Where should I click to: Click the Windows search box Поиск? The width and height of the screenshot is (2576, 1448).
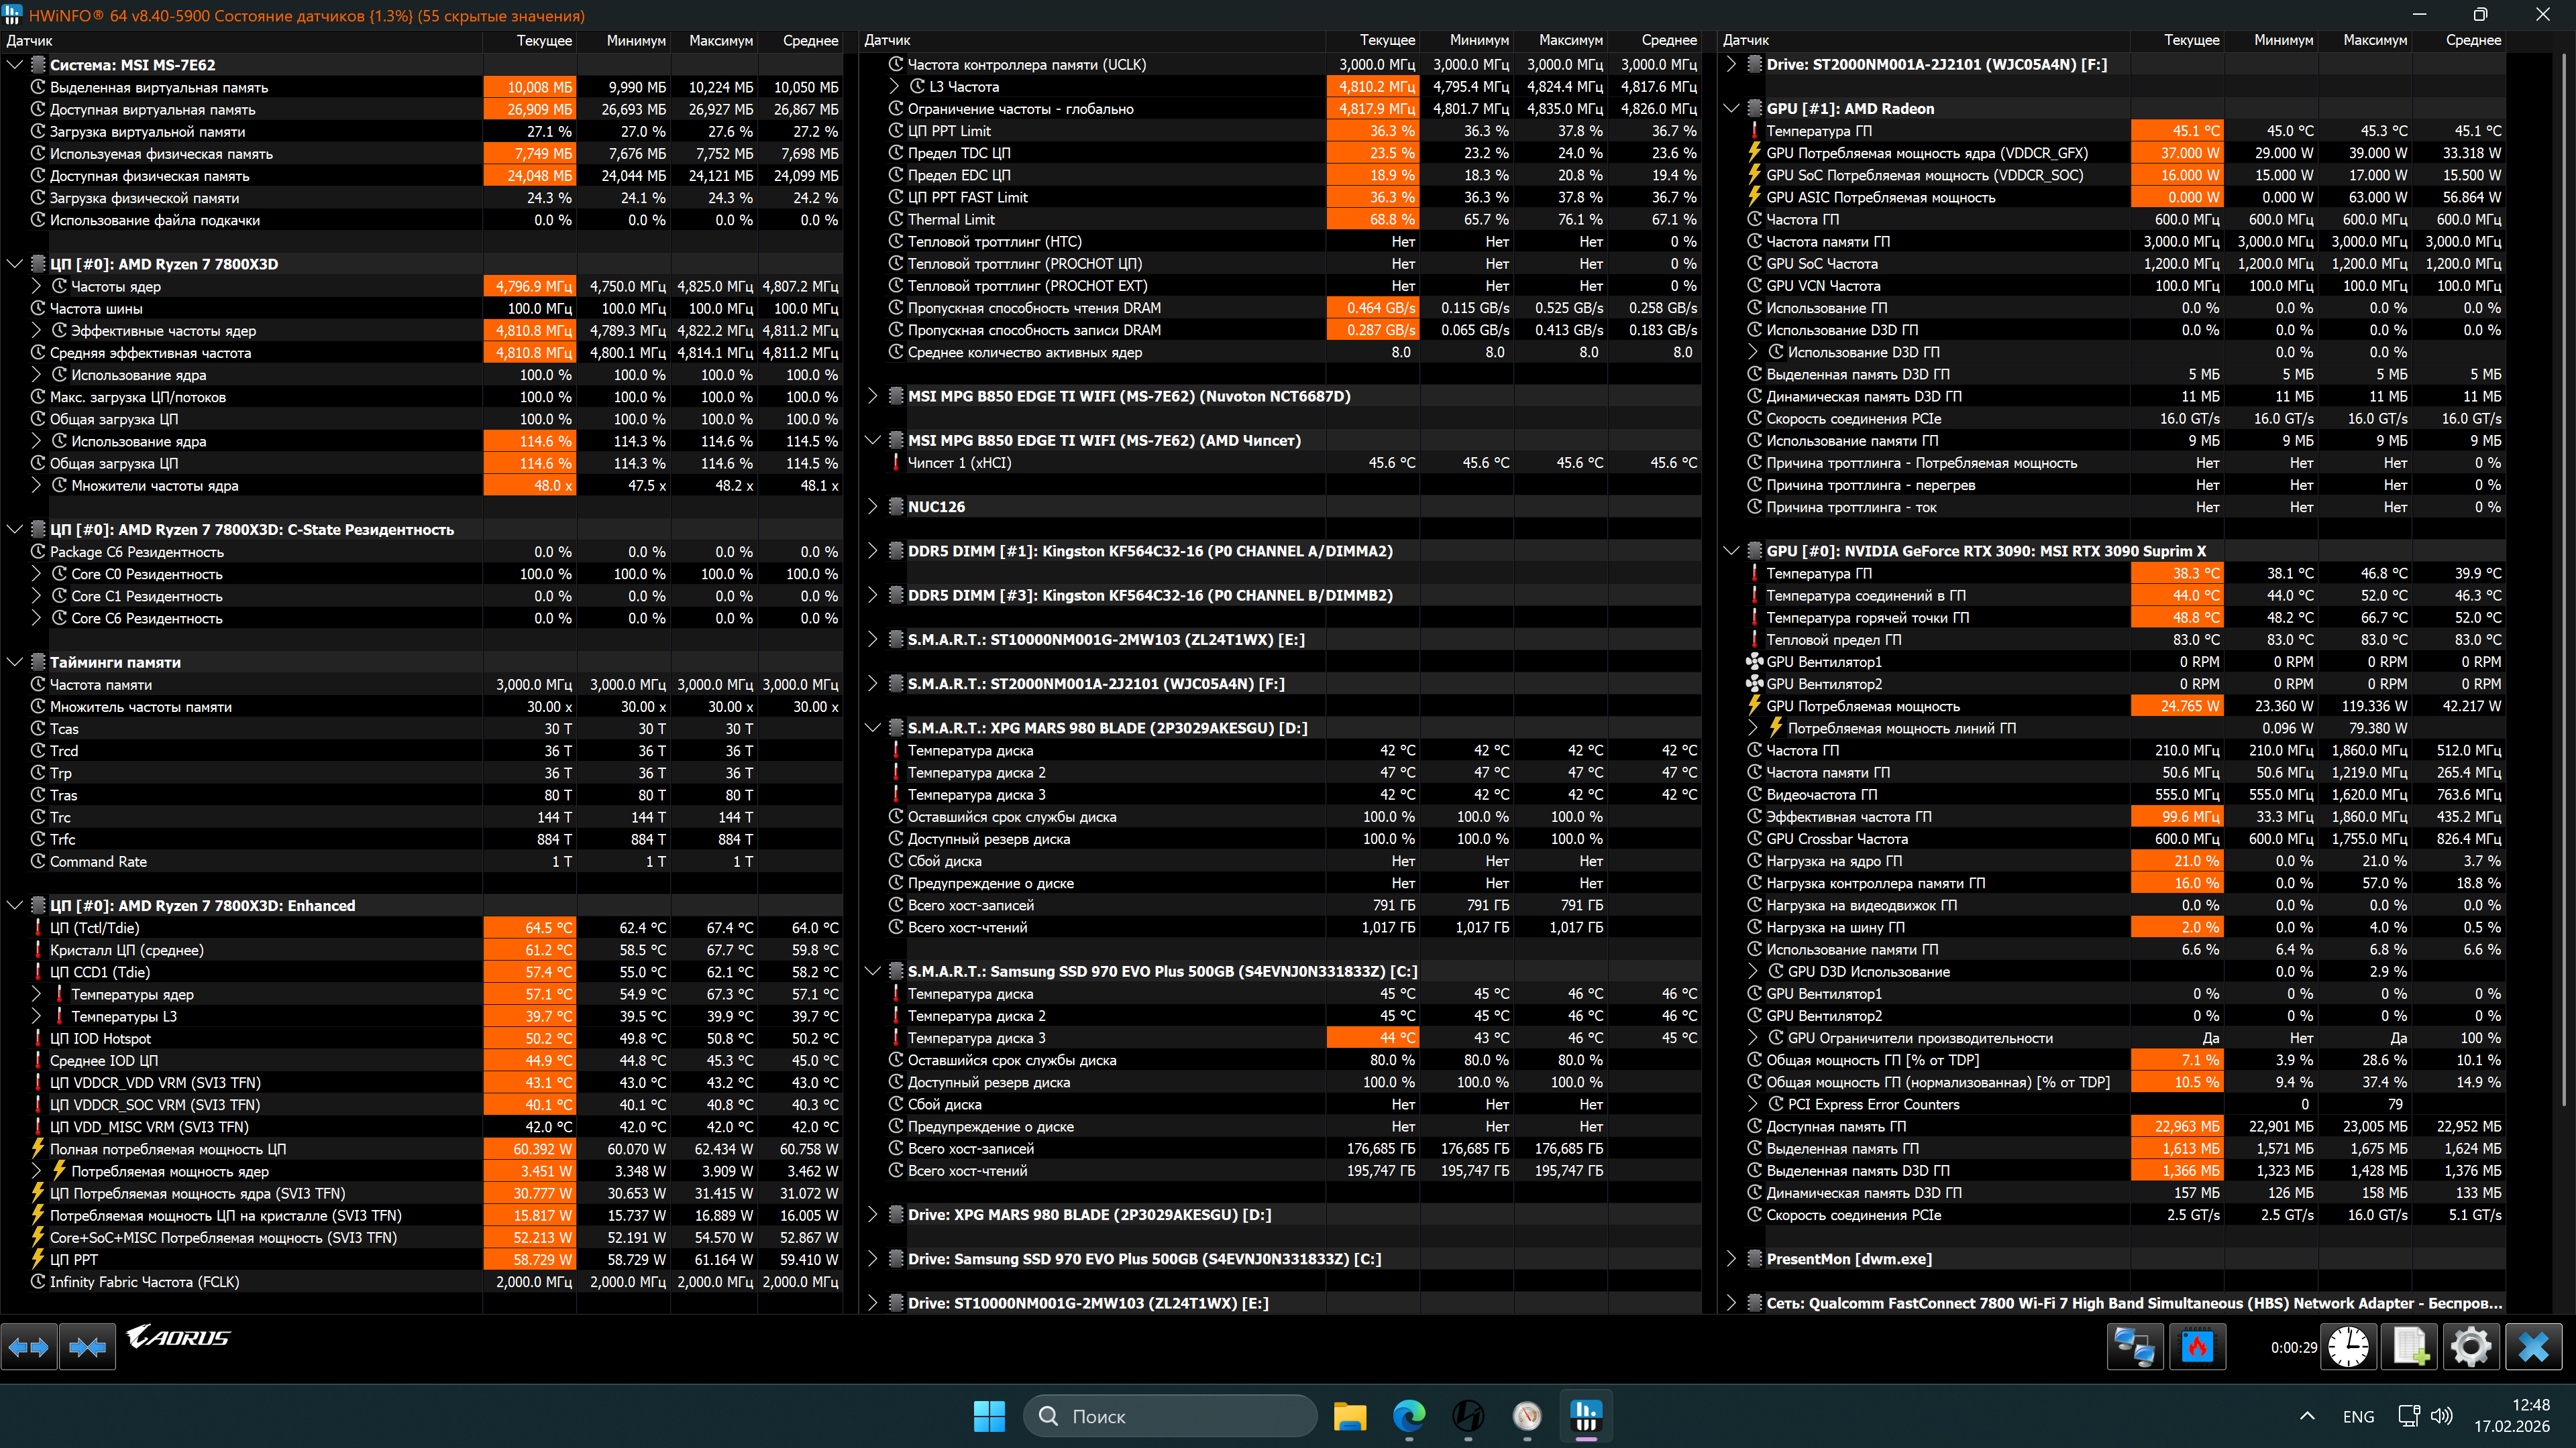pyautogui.click(x=1170, y=1416)
